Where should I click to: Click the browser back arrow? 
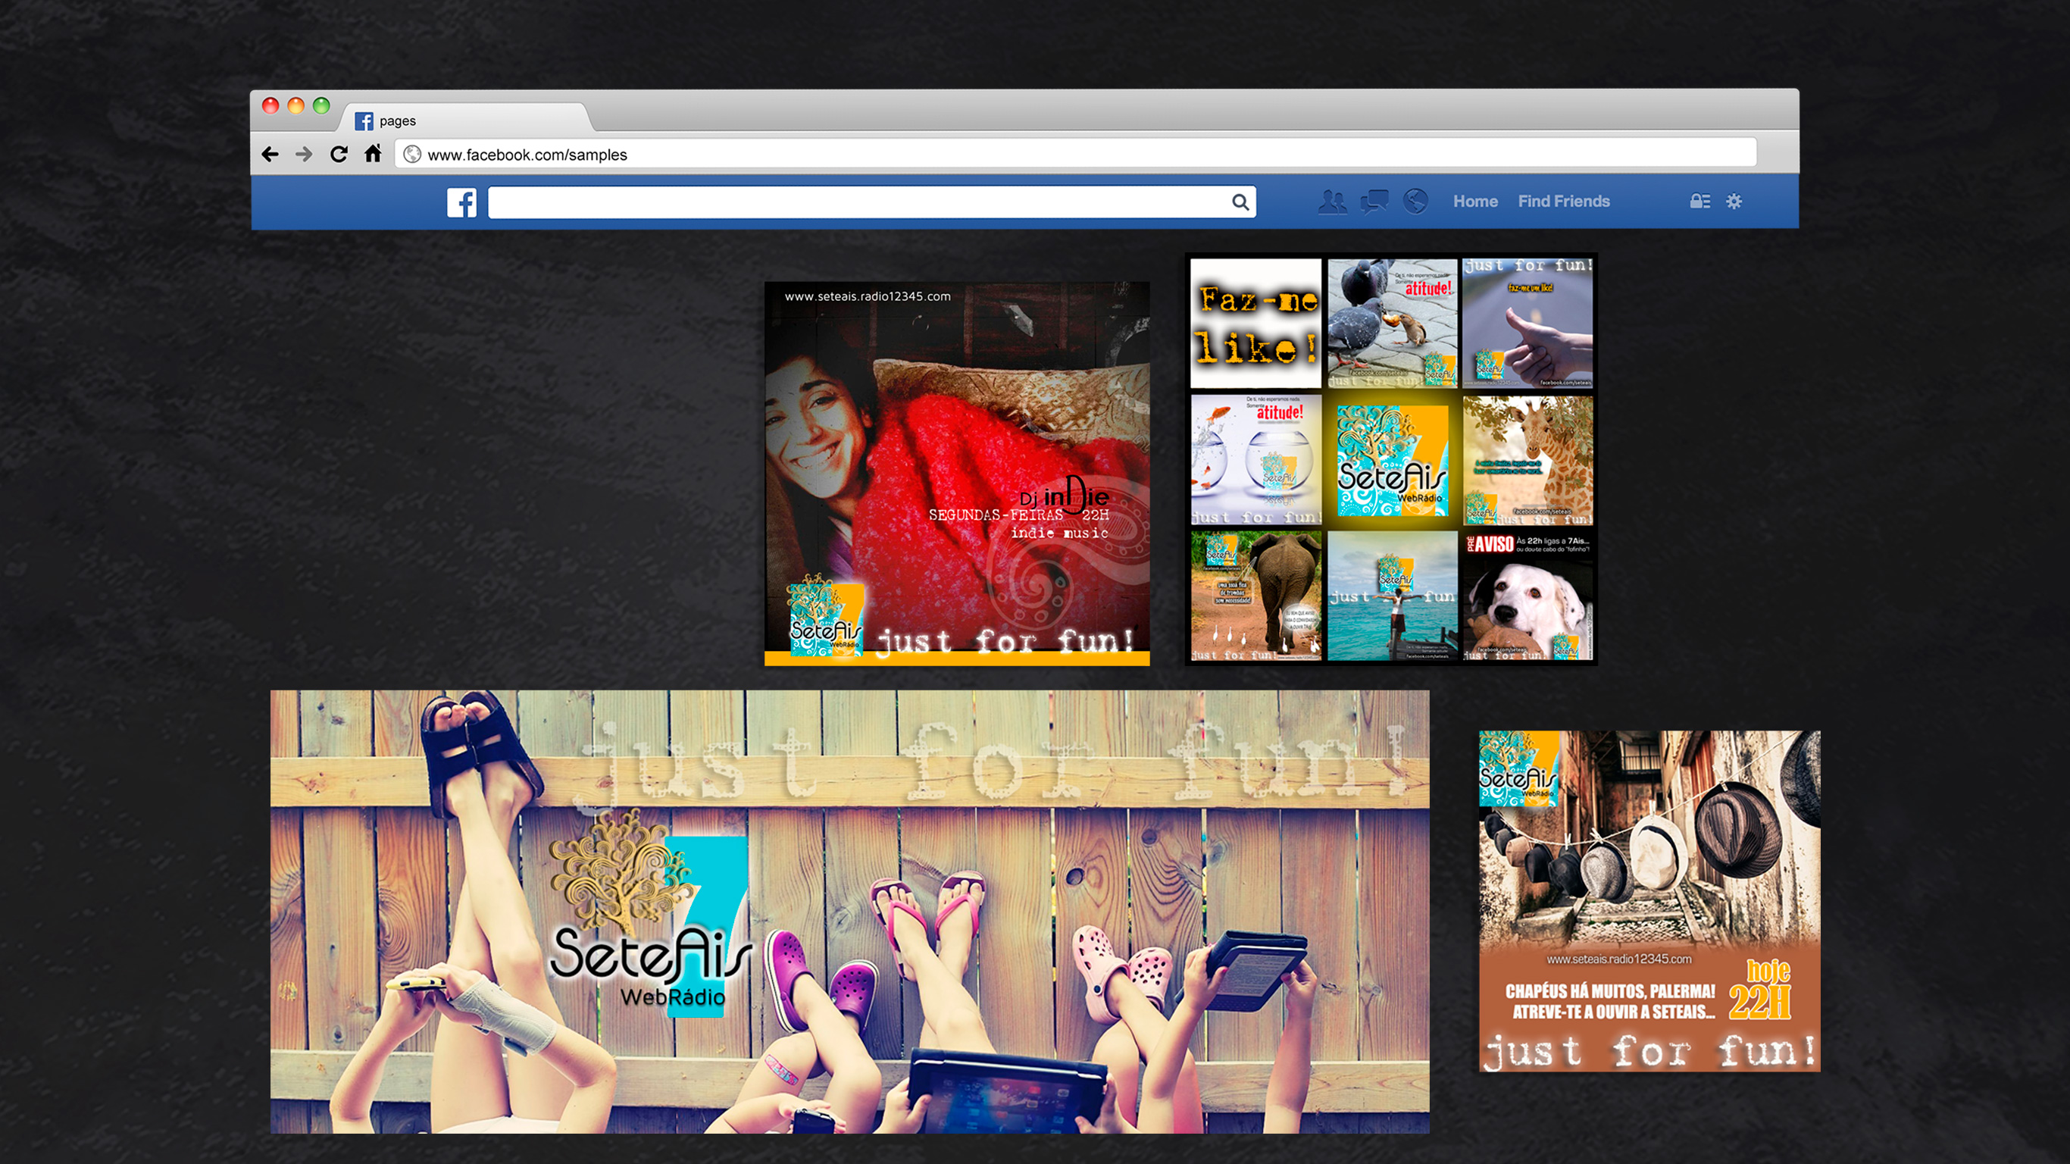tap(270, 154)
